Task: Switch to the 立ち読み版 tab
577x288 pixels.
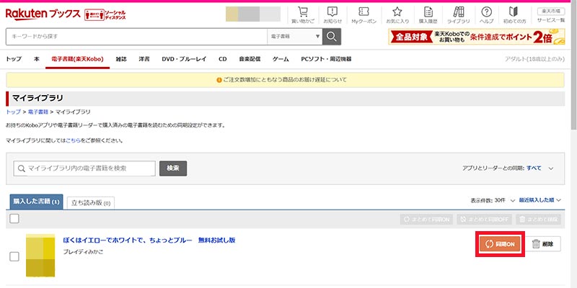Action: tap(91, 203)
